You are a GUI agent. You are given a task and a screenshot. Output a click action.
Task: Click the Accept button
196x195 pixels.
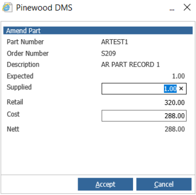pyautogui.click(x=105, y=184)
